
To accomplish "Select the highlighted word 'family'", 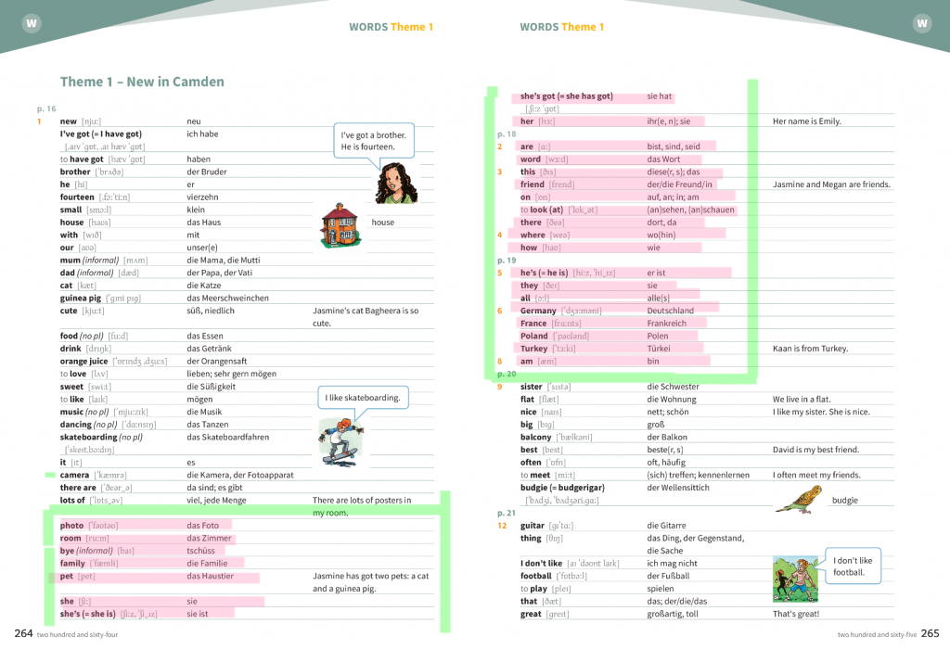I will [x=72, y=563].
